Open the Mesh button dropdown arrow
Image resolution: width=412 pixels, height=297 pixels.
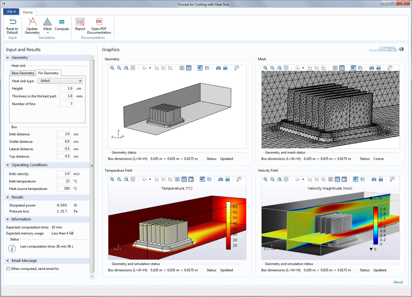click(x=48, y=33)
